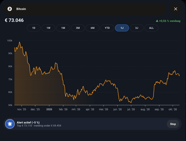This screenshot has height=141, width=186.
Task: Click the Alert actief (−5 %) heading
Action: click(28, 122)
